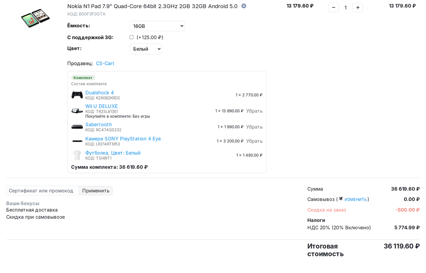
Task: Click the Итоговая стоимость 36 119.60 ₽ amount
Action: 402,246
